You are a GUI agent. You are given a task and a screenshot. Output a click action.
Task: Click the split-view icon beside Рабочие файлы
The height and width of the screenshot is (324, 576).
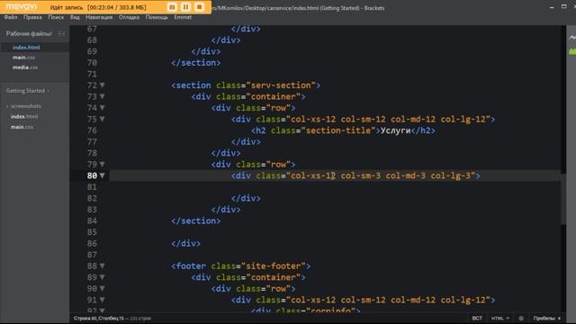(61, 33)
